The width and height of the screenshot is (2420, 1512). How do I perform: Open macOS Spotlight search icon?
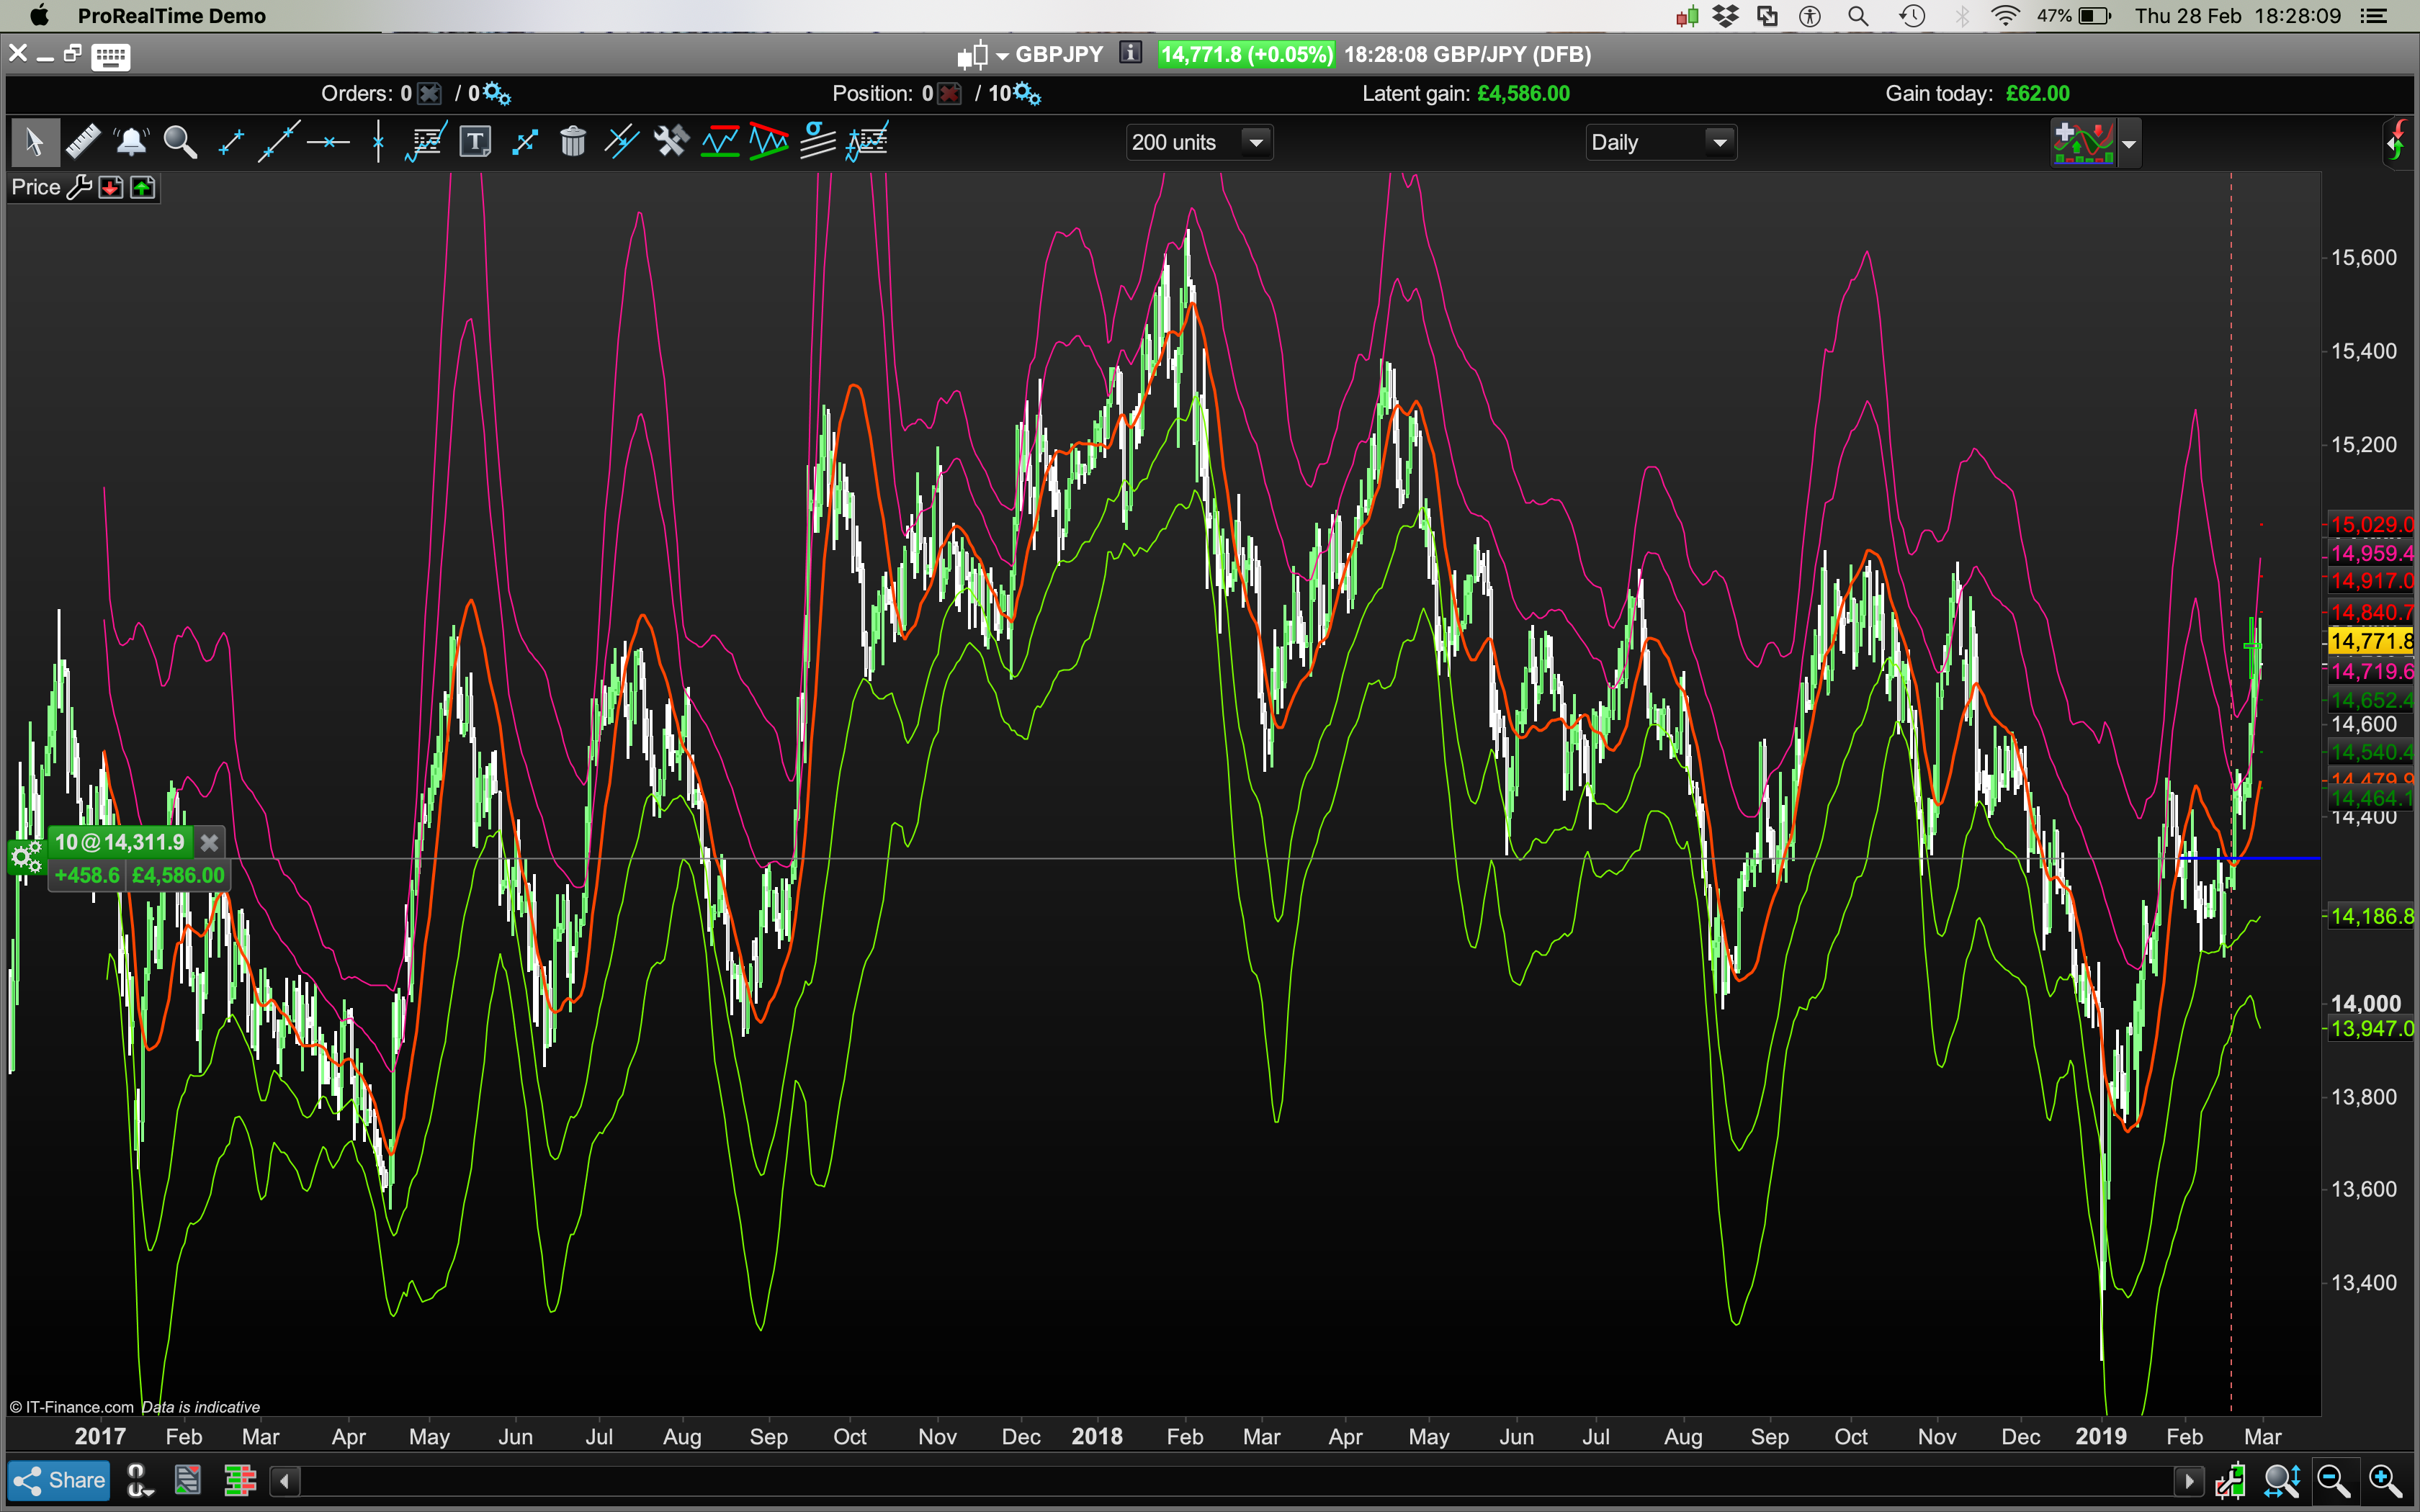[1858, 16]
